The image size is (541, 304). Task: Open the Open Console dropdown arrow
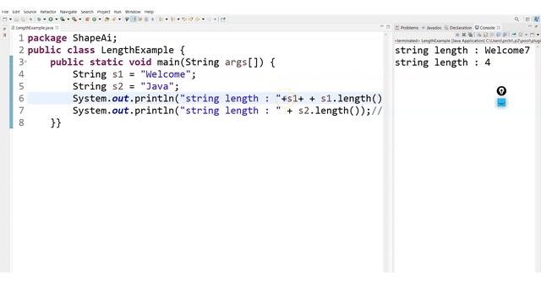tap(538, 35)
